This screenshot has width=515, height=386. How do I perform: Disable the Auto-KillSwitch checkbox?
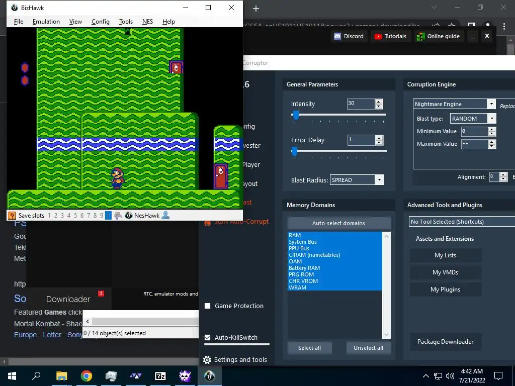pyautogui.click(x=208, y=337)
